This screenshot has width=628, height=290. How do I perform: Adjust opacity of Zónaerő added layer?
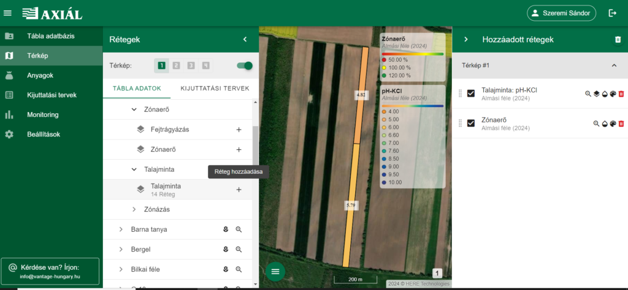(604, 124)
